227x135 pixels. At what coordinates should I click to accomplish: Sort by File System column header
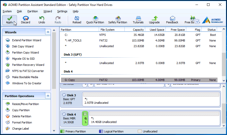point(112,30)
